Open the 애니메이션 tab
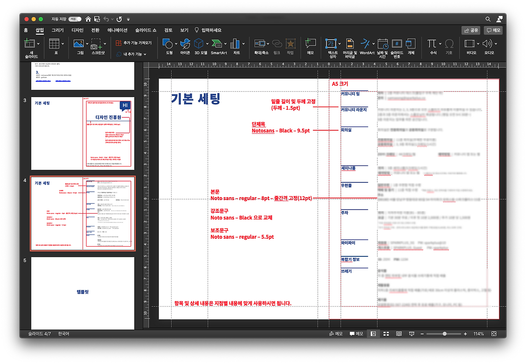 (117, 30)
